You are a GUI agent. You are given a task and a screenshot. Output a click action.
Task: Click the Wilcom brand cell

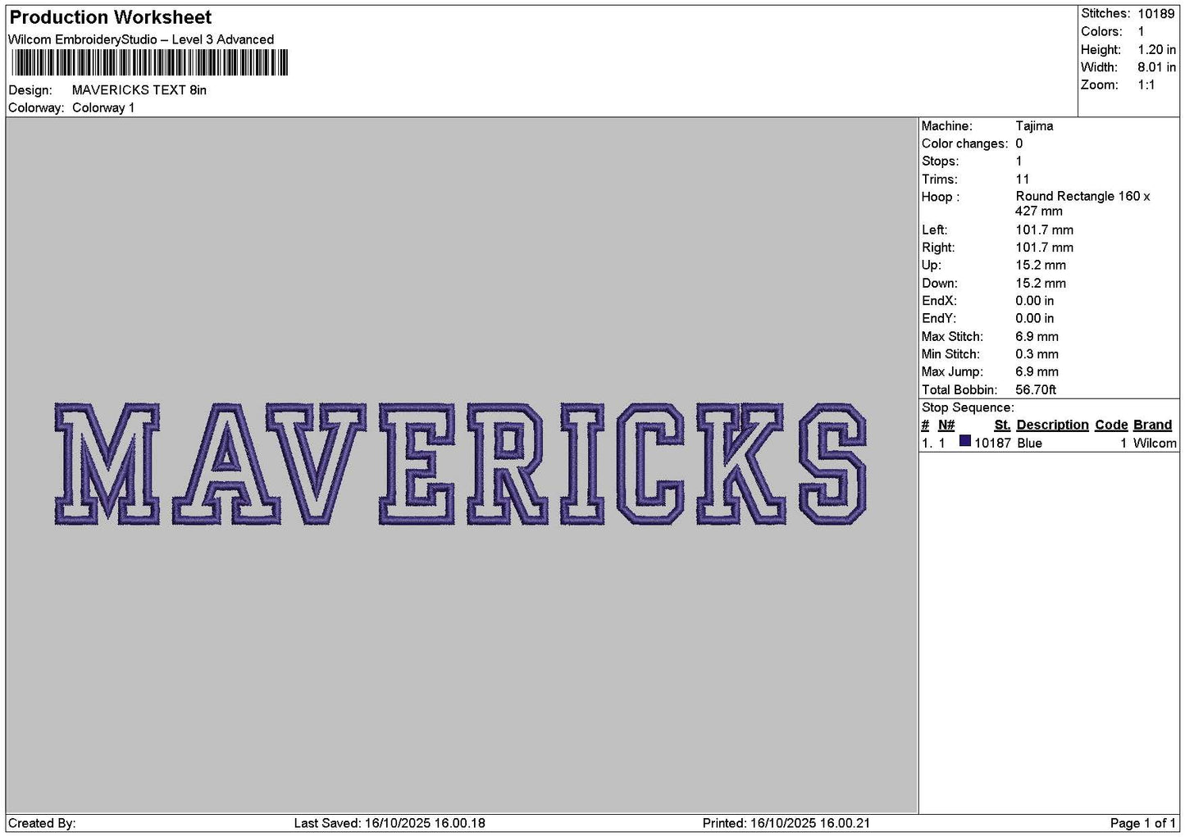1155,444
